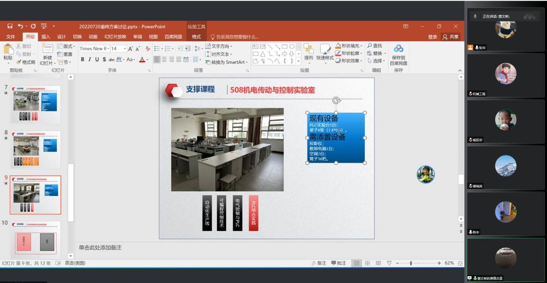
Task: Click the Format Painter (格式刷) icon
Action: (26, 62)
